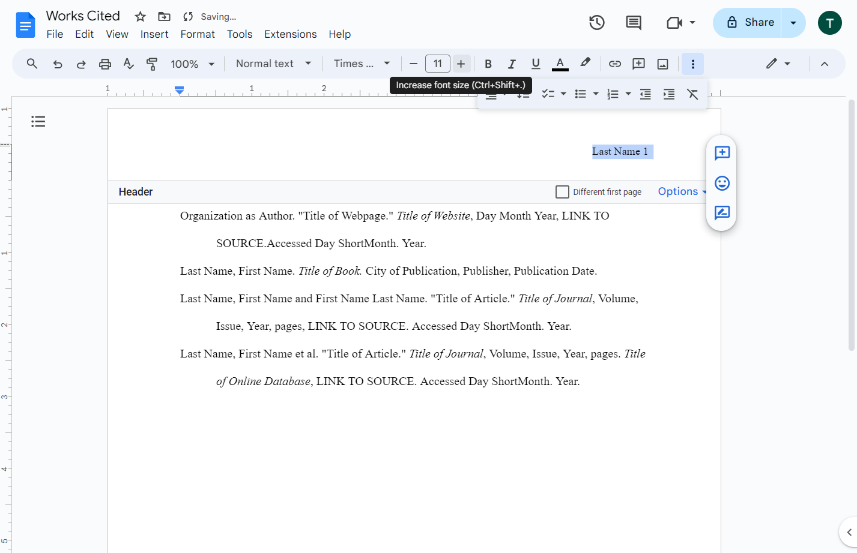Run spelling and grammar check
Viewport: 857px width, 553px height.
129,64
